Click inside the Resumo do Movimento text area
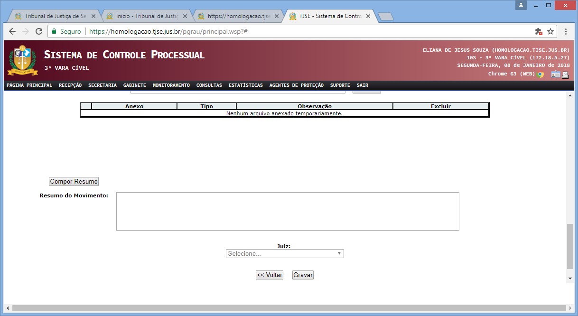 (x=288, y=211)
